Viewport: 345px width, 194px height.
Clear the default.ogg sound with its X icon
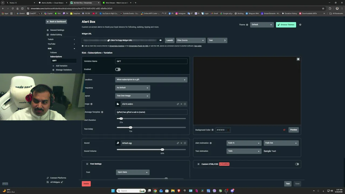coord(181,143)
